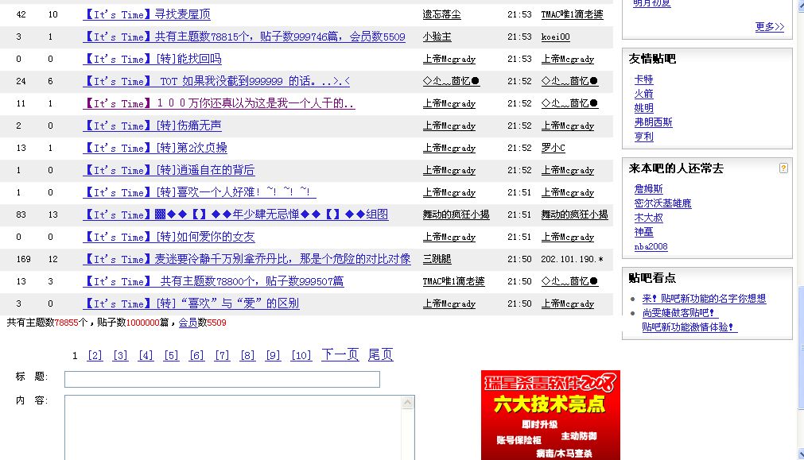Go to page [7]
This screenshot has height=460, width=804.
222,355
